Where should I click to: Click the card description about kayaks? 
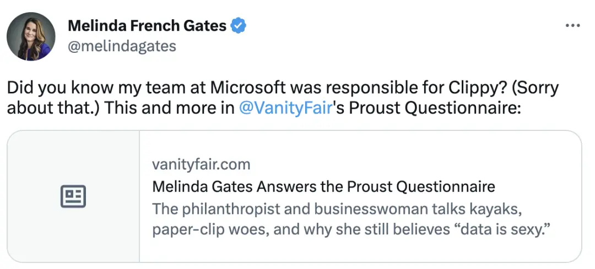point(351,219)
